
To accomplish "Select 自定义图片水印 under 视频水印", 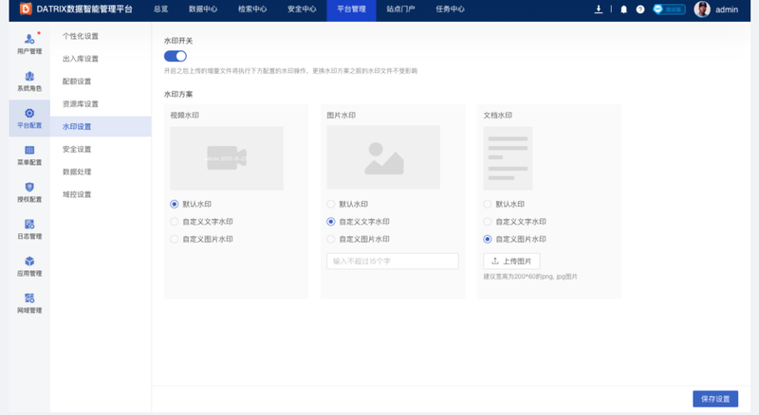I will click(x=175, y=239).
